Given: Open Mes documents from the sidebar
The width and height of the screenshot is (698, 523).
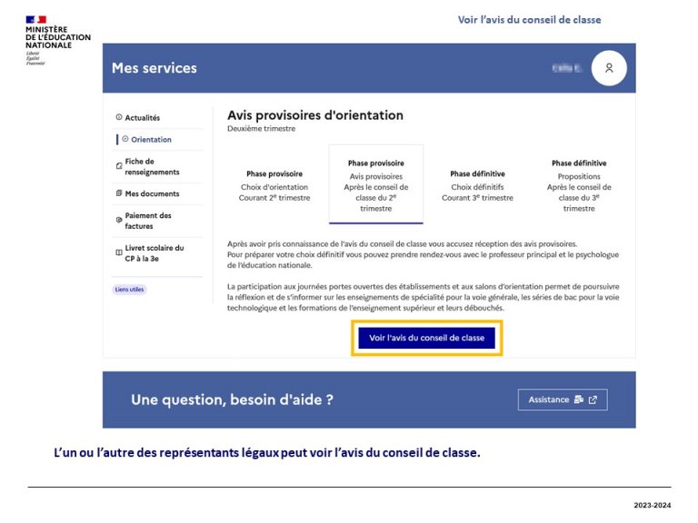Looking at the screenshot, I should [x=152, y=194].
